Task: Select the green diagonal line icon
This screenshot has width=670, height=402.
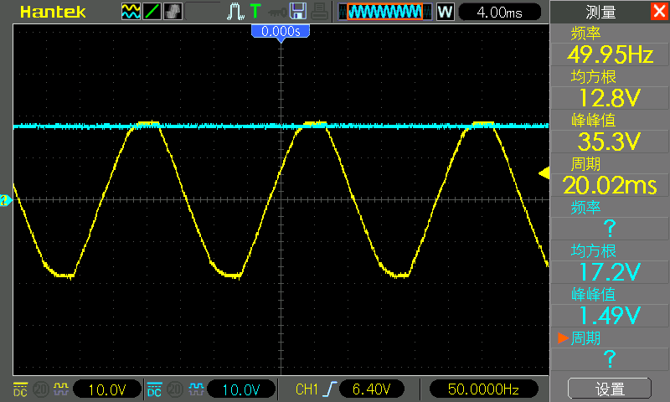Action: (152, 12)
